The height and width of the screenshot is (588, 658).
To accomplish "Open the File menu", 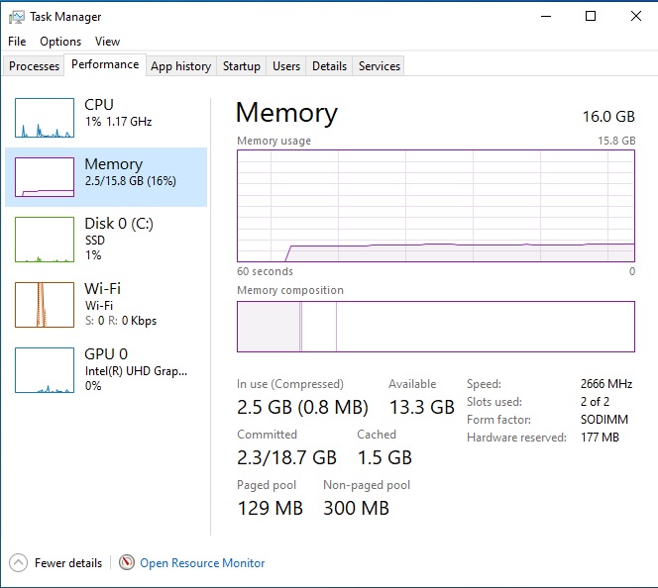I will click(x=17, y=42).
